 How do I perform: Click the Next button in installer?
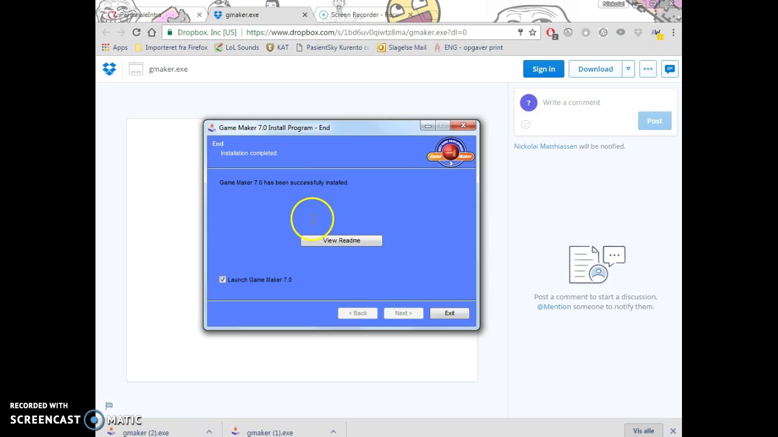(x=404, y=313)
